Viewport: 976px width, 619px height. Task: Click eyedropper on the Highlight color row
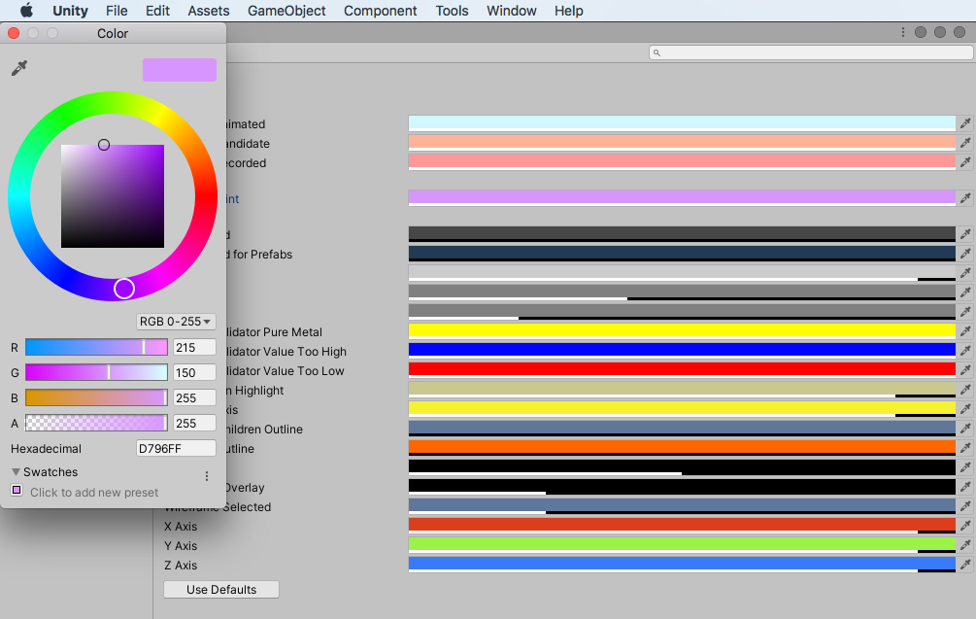[x=965, y=390]
